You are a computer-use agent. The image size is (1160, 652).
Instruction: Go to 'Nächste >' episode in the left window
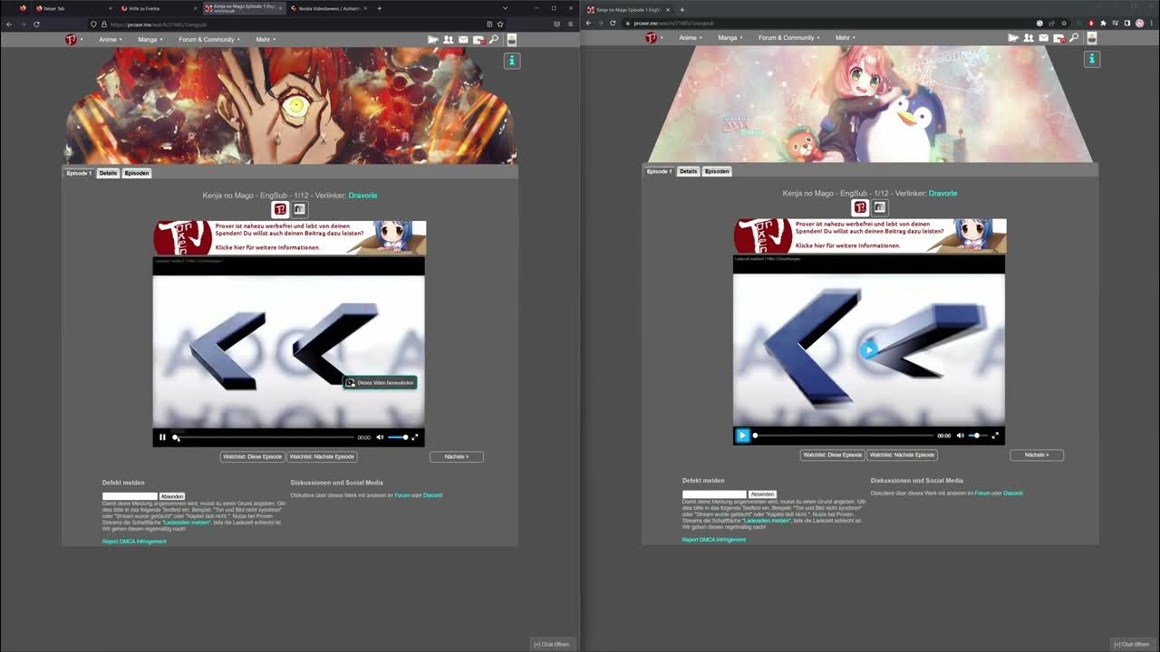point(457,456)
